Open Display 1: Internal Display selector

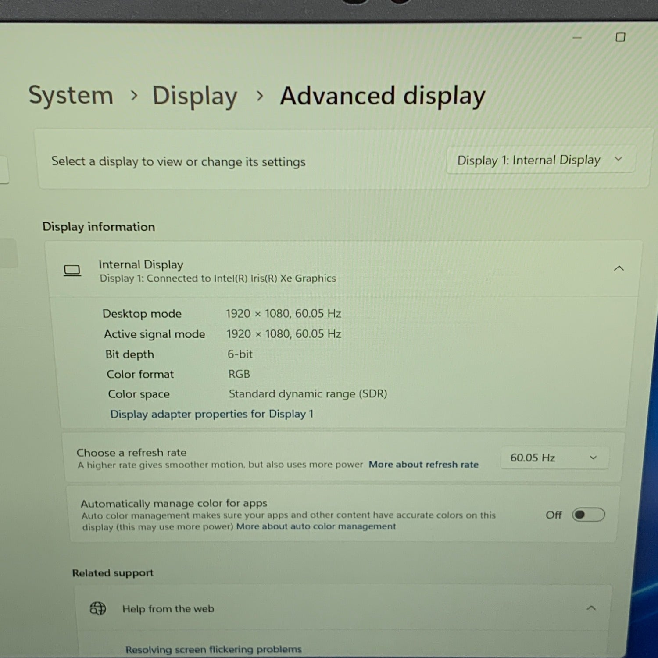[540, 160]
